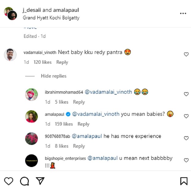The height and width of the screenshot is (191, 191).
Task: Like 908768878ab's reply
Action: click(186, 138)
